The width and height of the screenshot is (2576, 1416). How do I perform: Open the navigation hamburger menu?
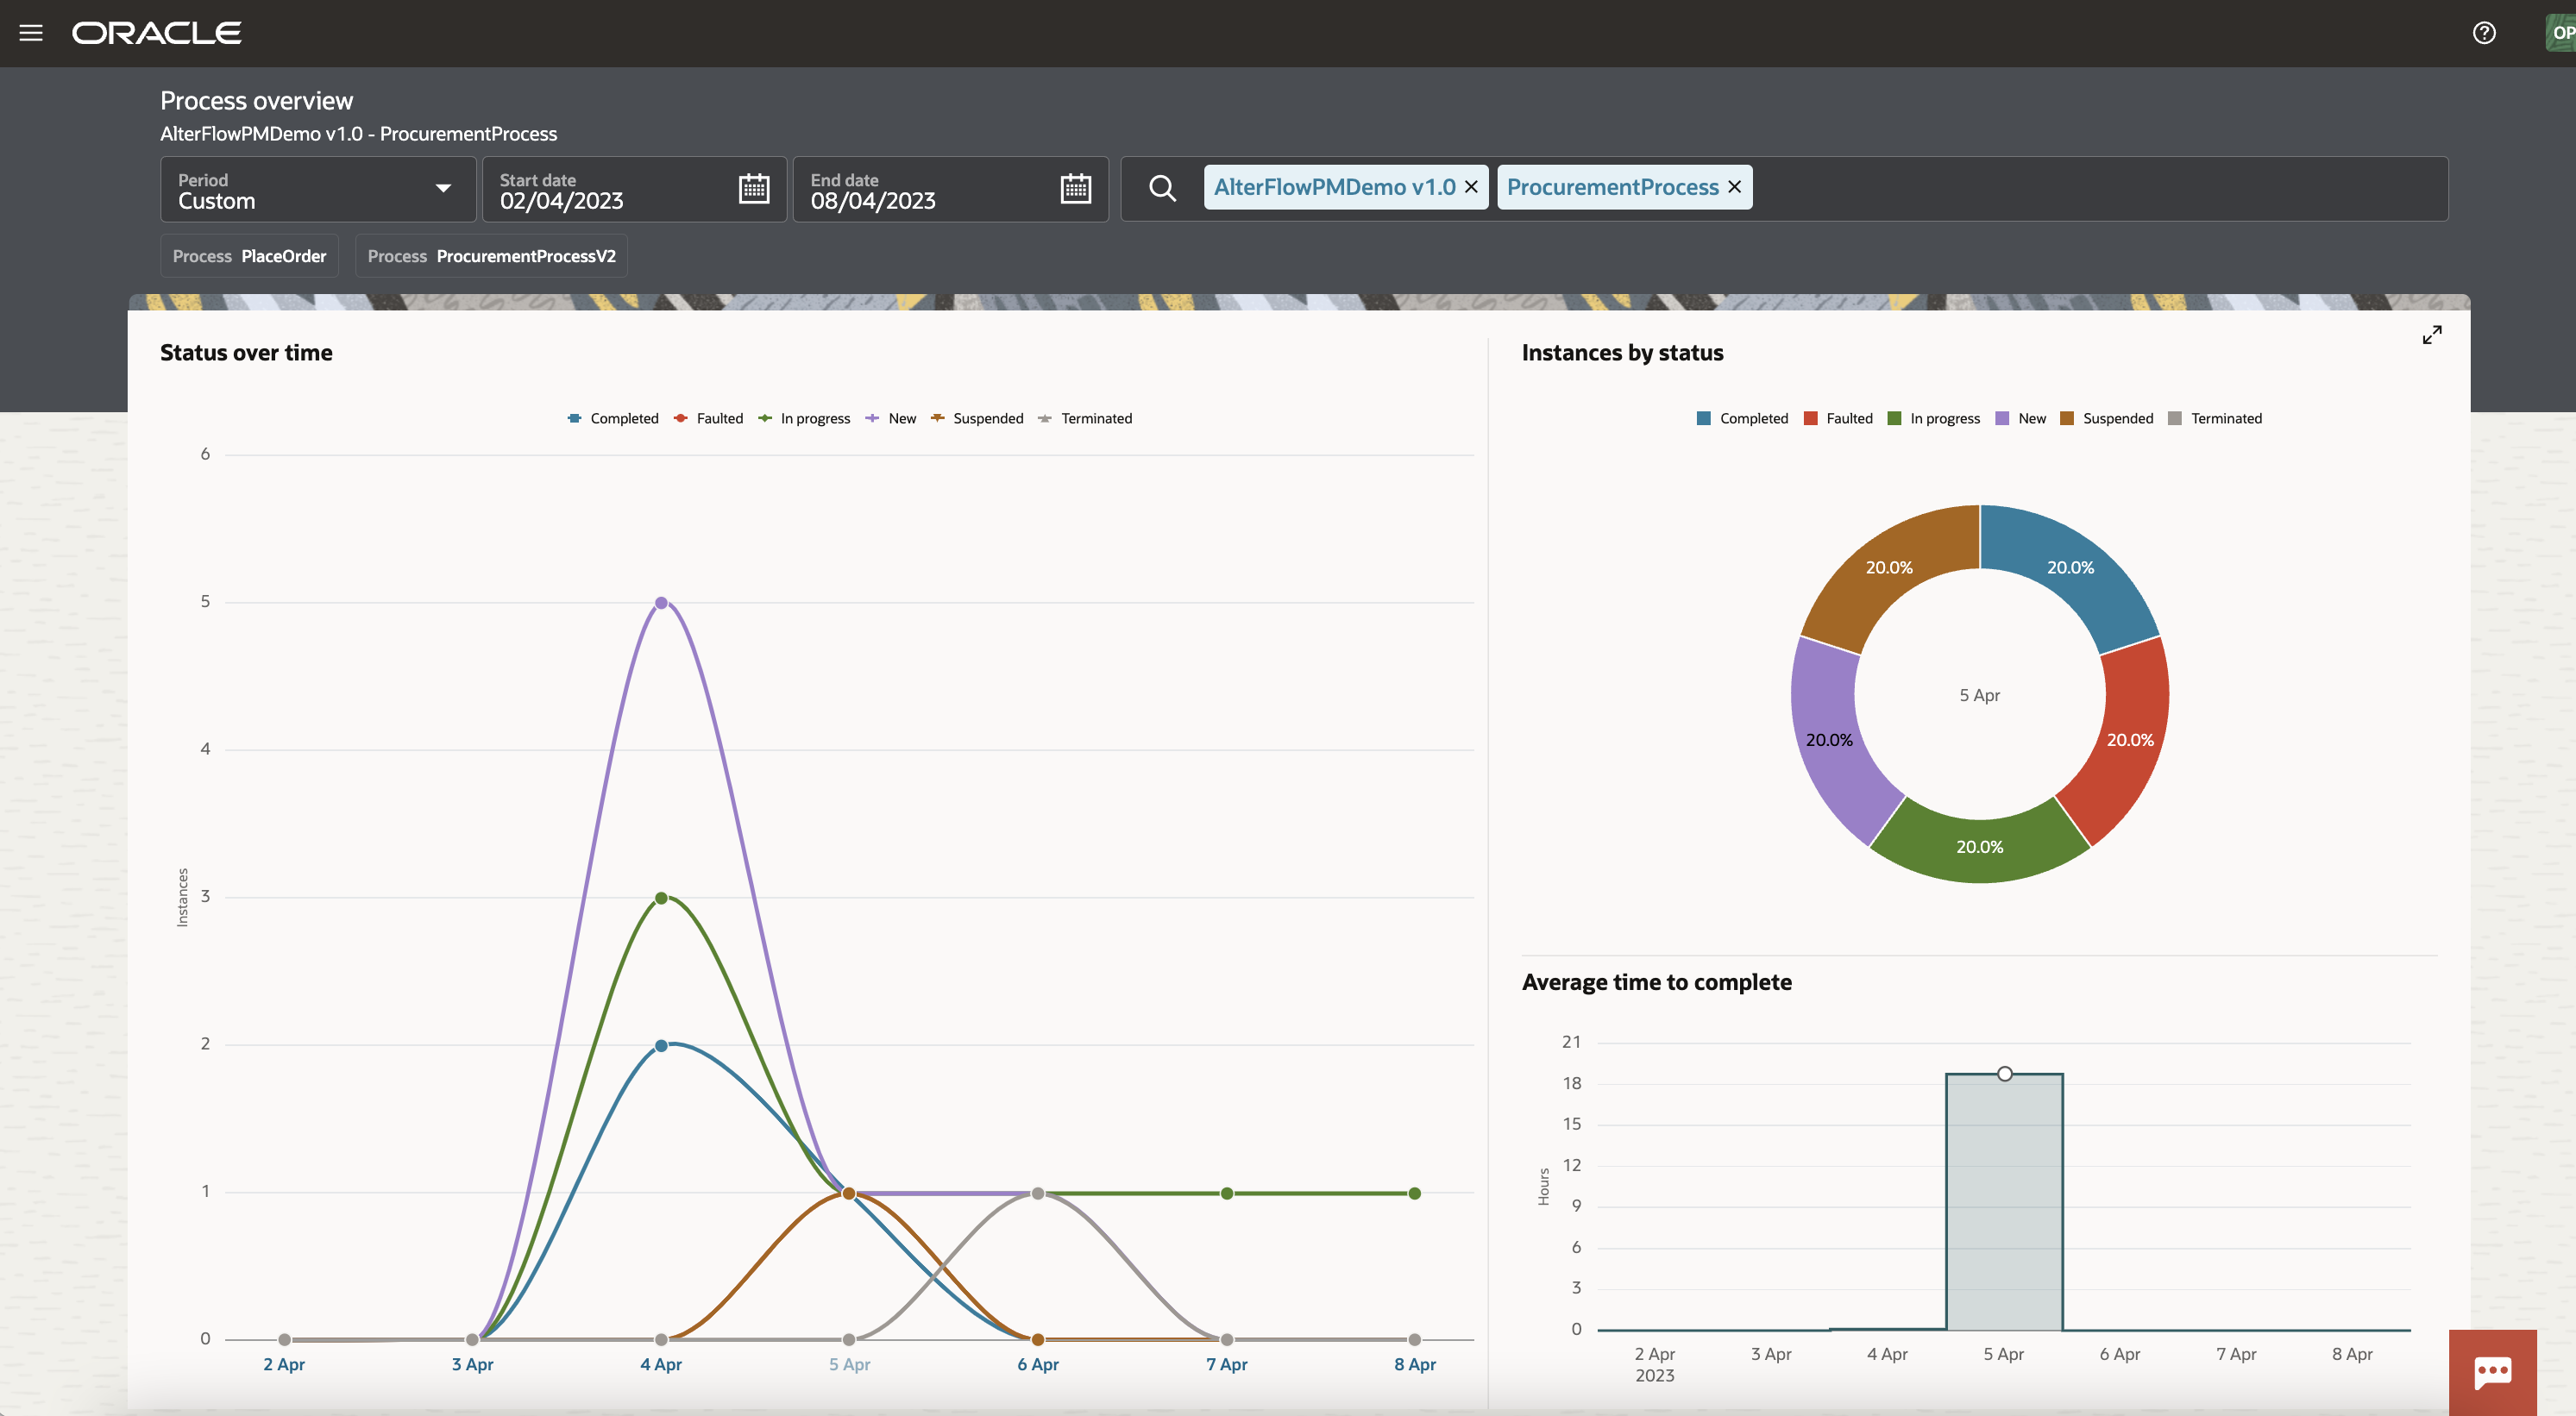tap(31, 32)
